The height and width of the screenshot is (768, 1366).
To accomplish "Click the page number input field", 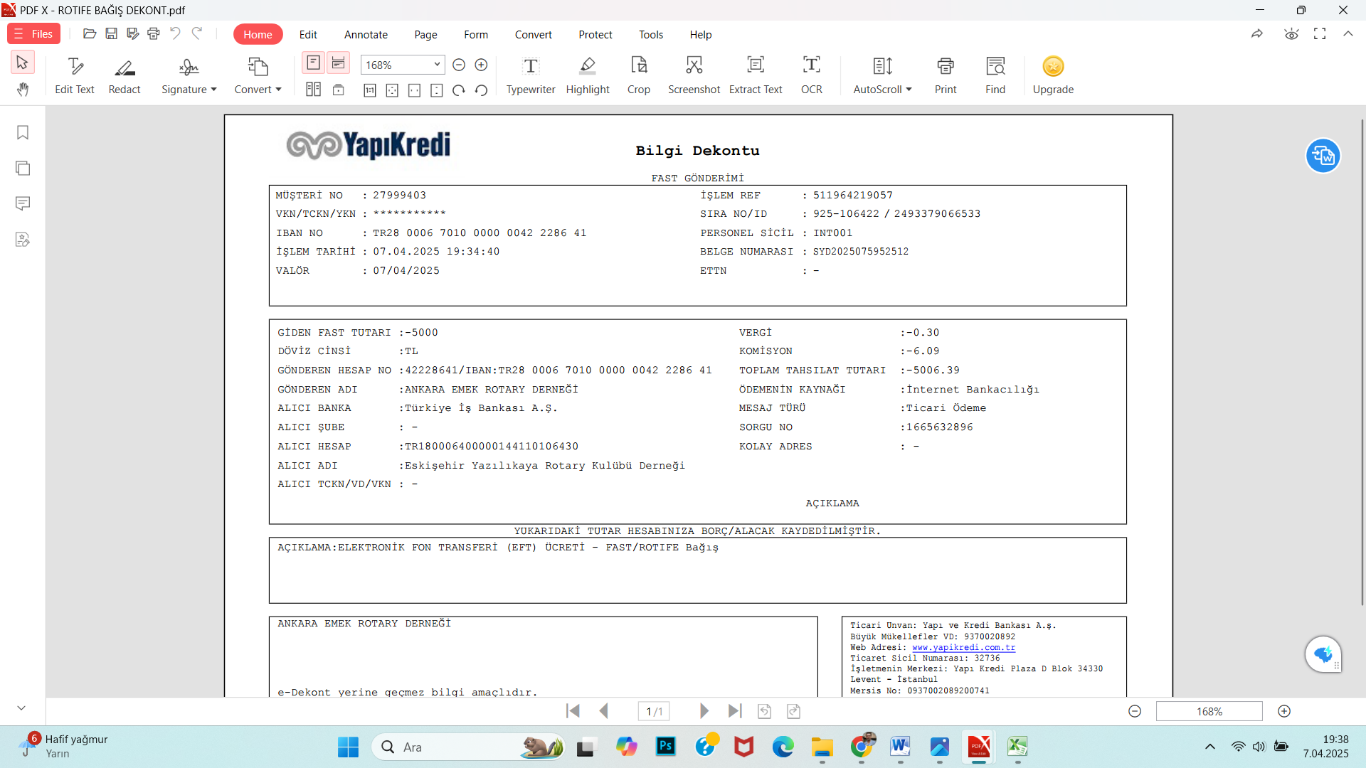I will [x=654, y=711].
